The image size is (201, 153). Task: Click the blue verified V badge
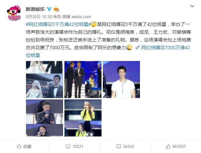click(x=49, y=9)
